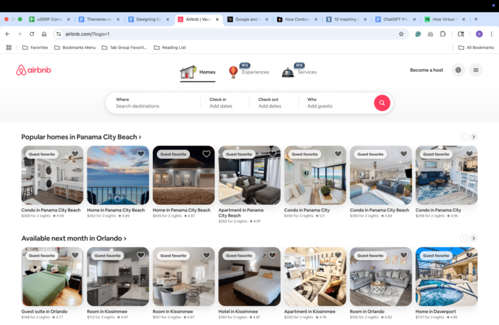Image resolution: width=499 pixels, height=325 pixels.
Task: Show next Panama City Beach homes
Action: pos(473,137)
